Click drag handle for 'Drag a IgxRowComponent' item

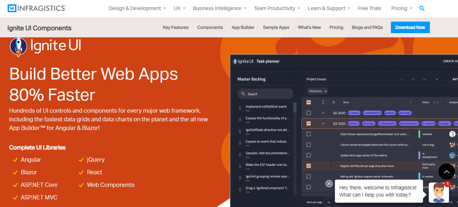[240, 190]
